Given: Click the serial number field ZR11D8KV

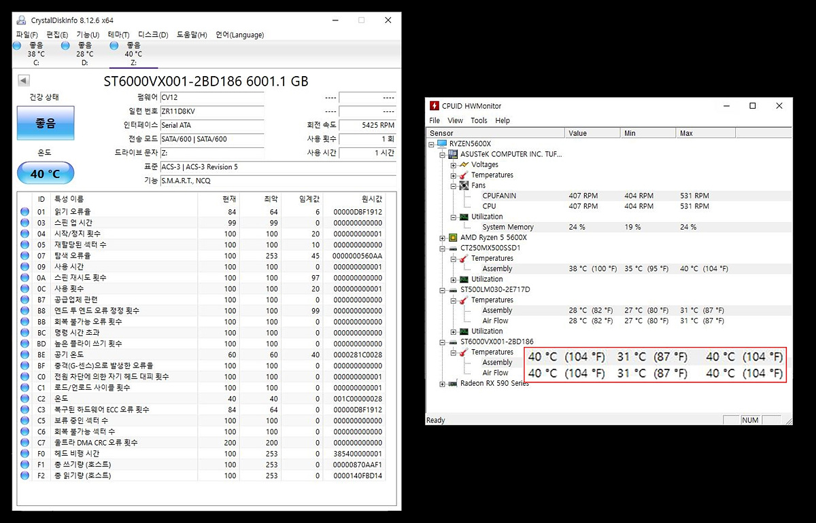Looking at the screenshot, I should point(211,111).
